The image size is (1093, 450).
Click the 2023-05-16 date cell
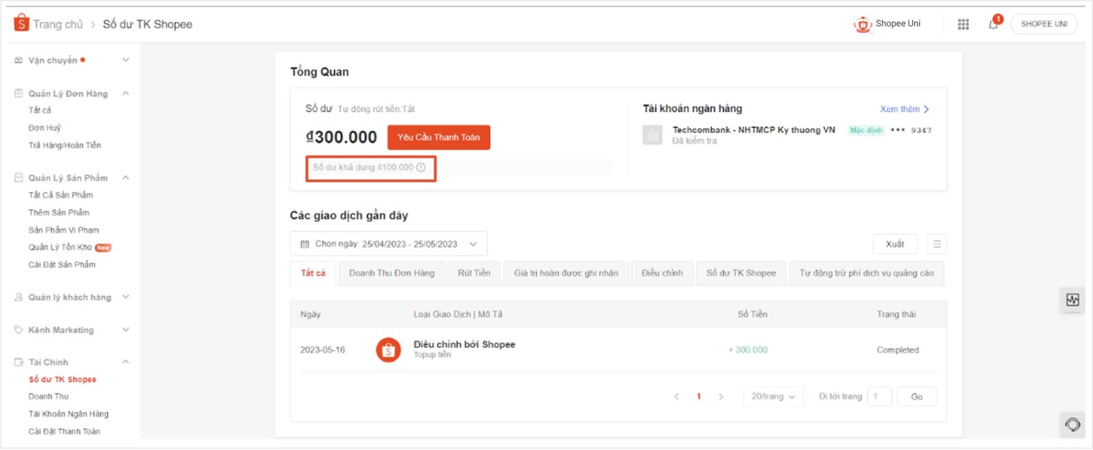click(x=322, y=350)
